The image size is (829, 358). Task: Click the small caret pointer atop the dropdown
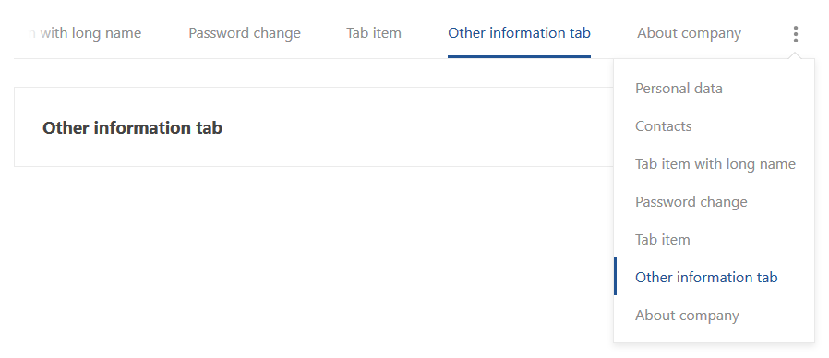(795, 55)
